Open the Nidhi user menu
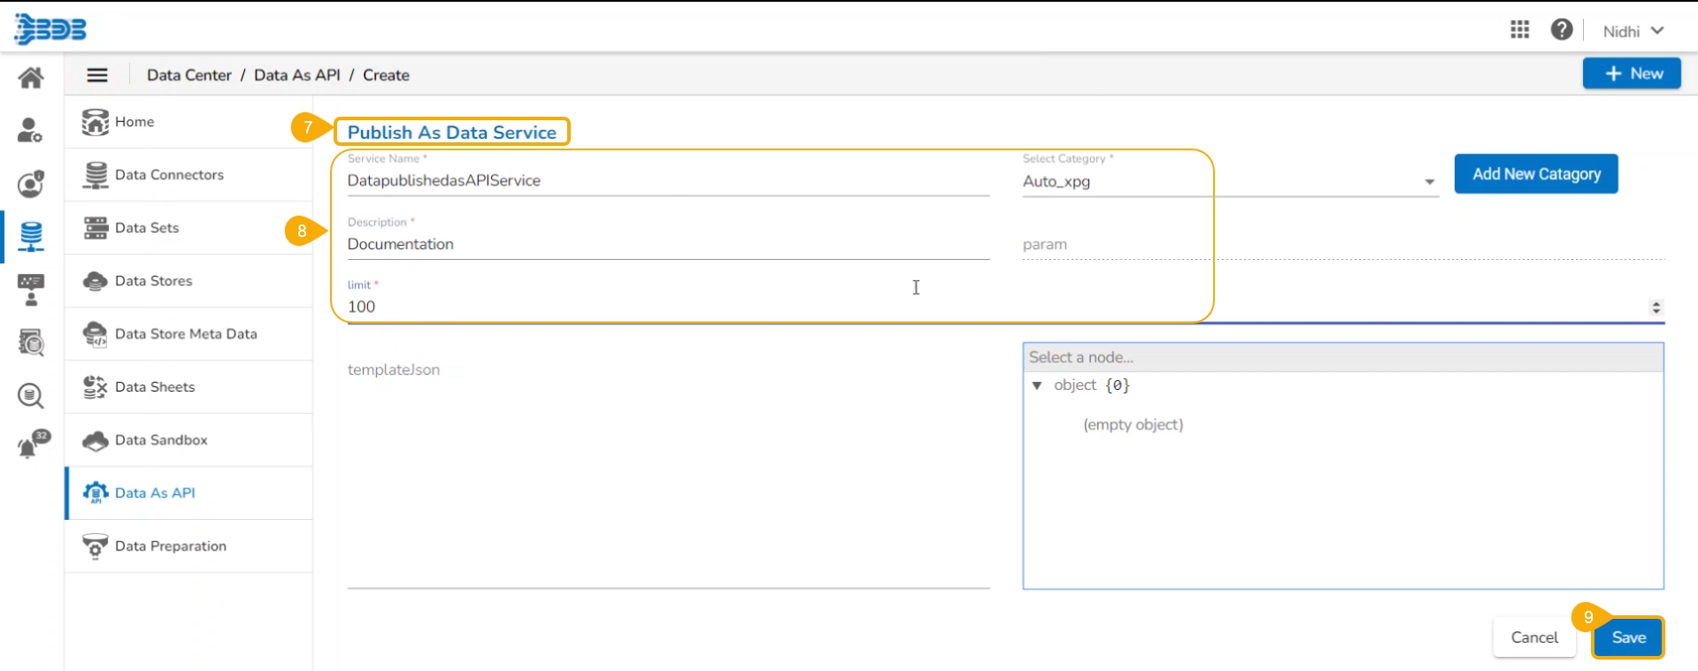 (1633, 31)
